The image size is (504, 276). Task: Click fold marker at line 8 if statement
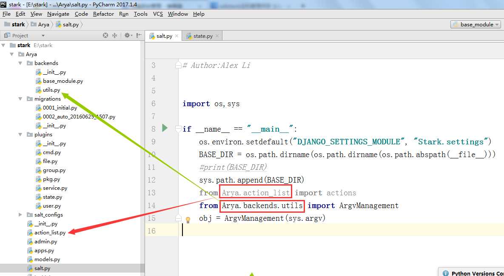pos(178,129)
